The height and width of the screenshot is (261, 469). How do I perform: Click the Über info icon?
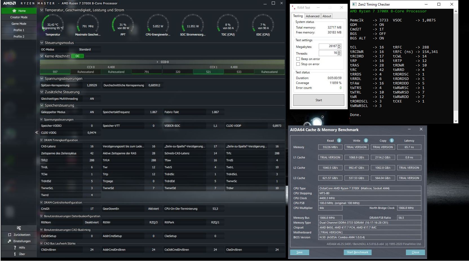point(15,254)
